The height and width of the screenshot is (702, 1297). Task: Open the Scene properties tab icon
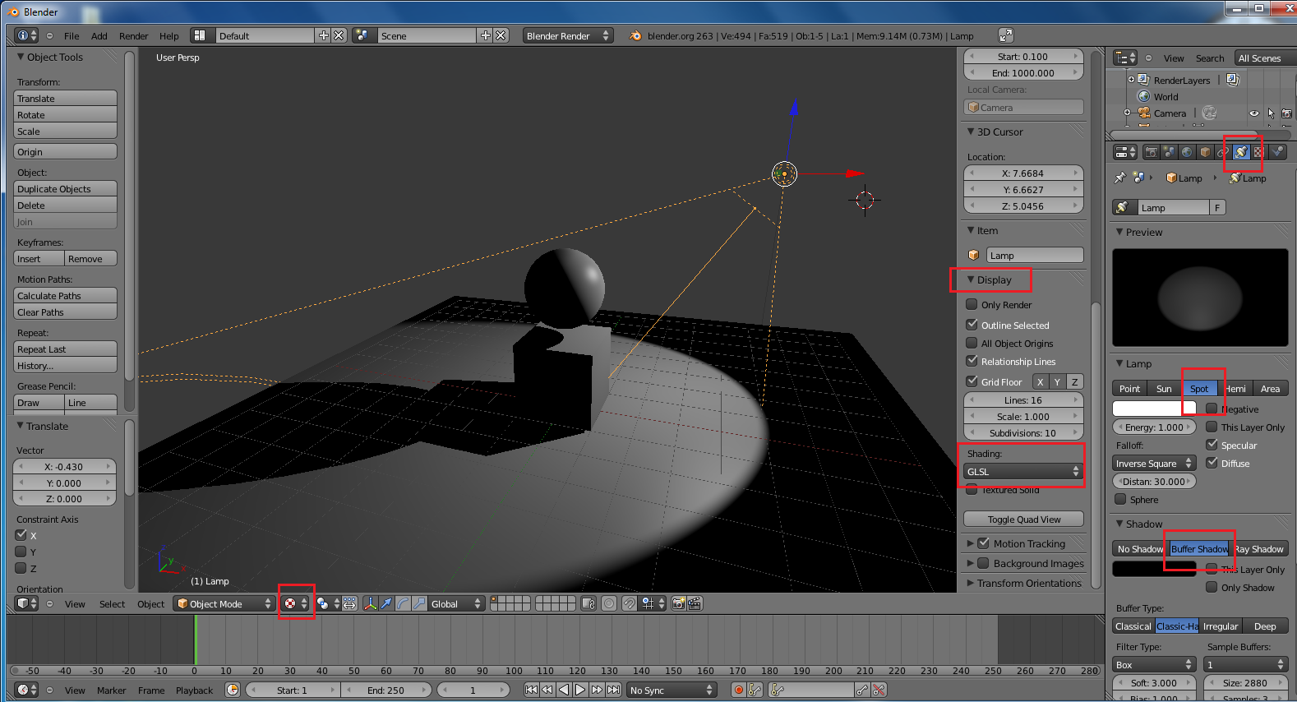[1169, 152]
